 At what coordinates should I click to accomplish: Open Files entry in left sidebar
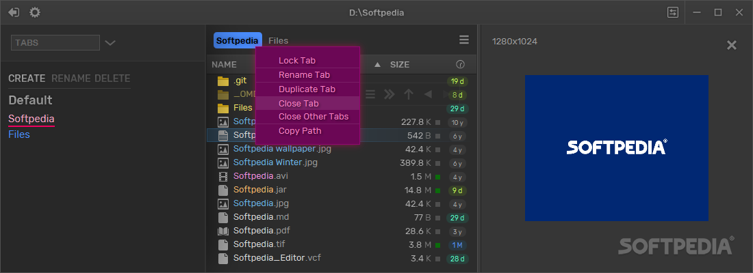click(x=19, y=134)
